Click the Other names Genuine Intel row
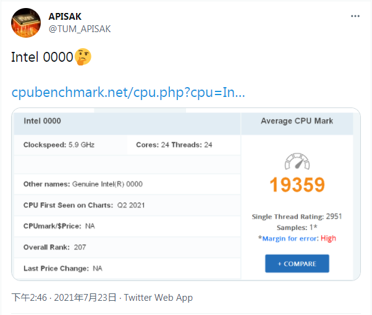This screenshot has width=372, height=315. (127, 184)
